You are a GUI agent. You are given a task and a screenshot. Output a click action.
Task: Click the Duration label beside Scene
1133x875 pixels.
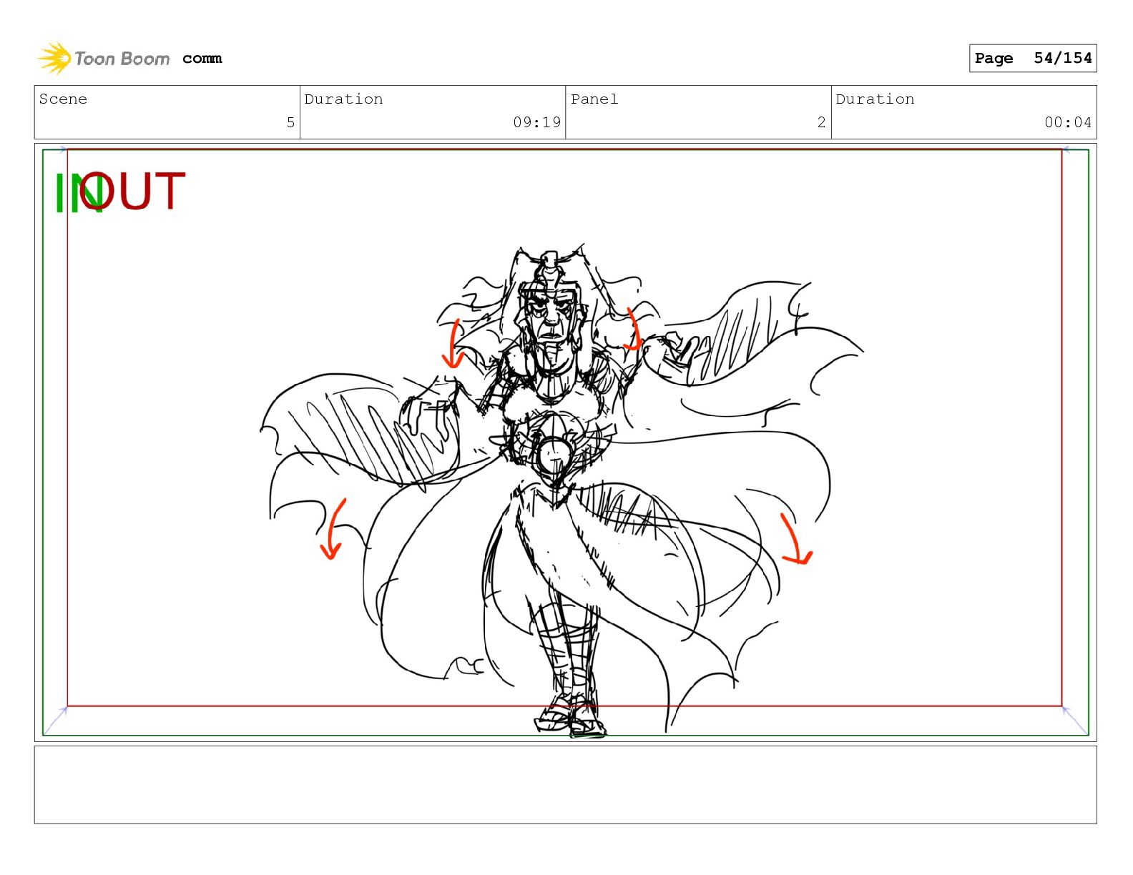tap(344, 99)
